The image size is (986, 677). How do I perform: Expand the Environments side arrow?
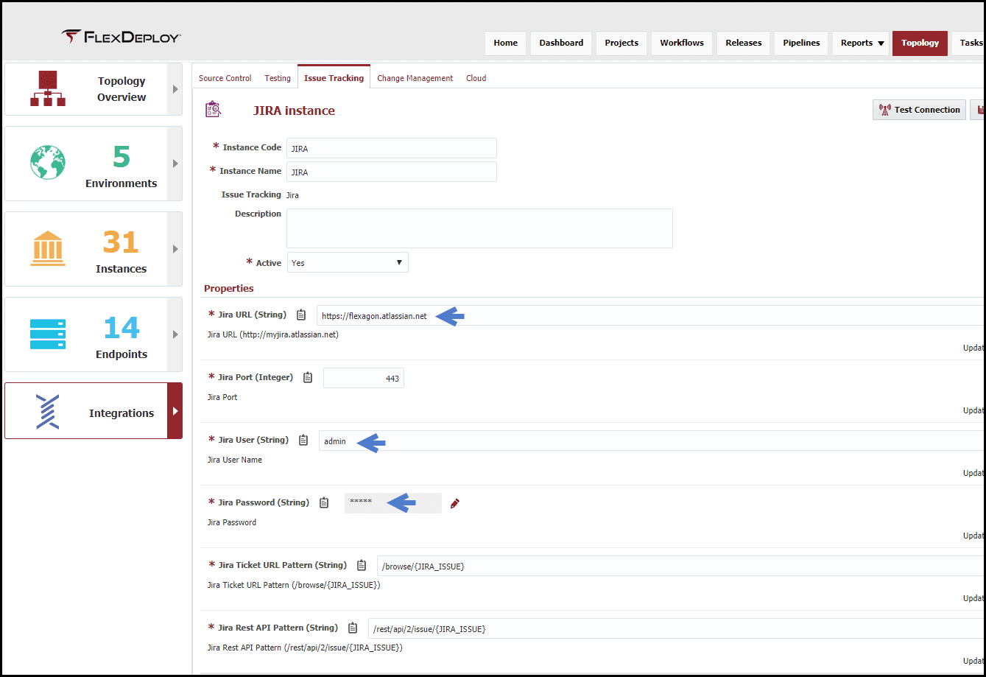click(x=175, y=164)
